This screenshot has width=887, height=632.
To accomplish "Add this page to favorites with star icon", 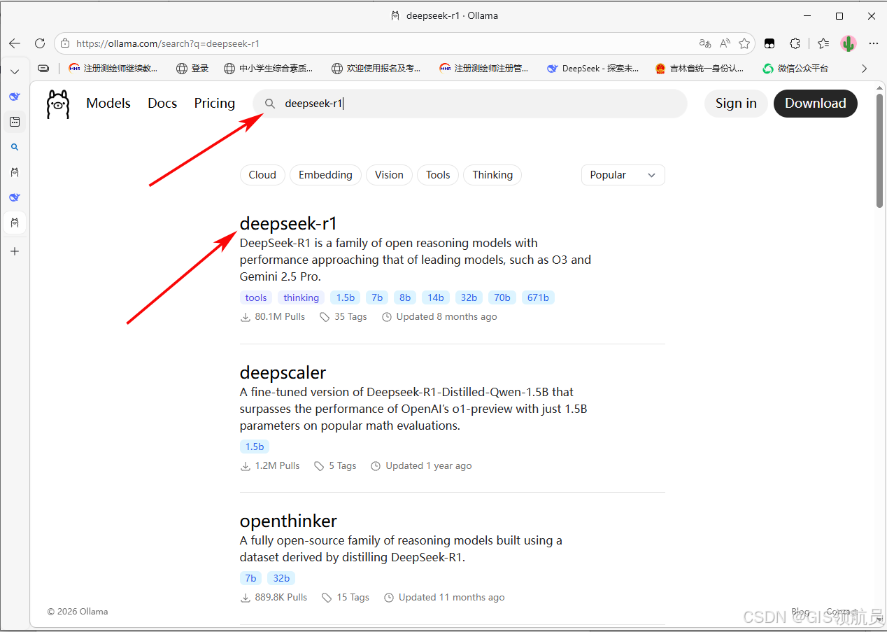I will click(x=744, y=43).
